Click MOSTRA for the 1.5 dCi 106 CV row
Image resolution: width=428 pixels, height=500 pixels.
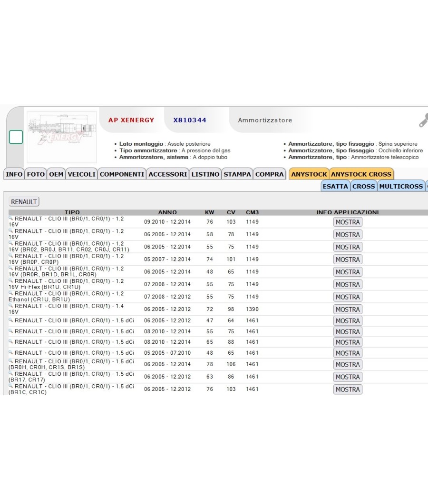[348, 364]
